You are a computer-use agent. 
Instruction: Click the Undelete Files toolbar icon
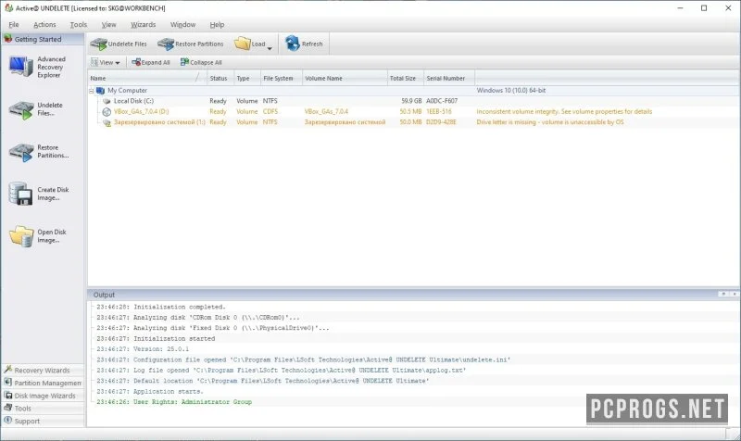[98, 44]
